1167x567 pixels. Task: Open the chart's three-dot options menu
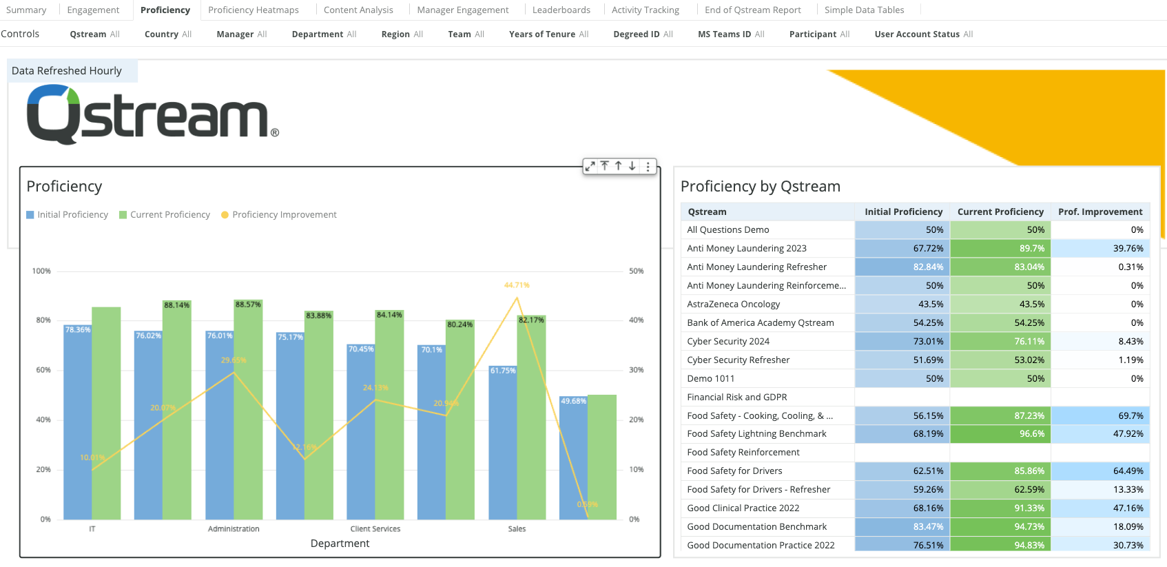[x=648, y=166]
